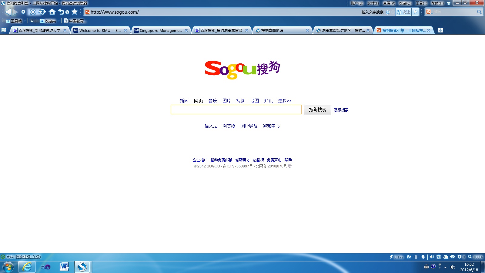The image size is (485, 273).
Task: Open the browser repair first-aid kit icon
Action: (439, 257)
